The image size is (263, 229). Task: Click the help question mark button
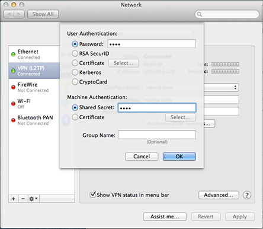coord(247,195)
